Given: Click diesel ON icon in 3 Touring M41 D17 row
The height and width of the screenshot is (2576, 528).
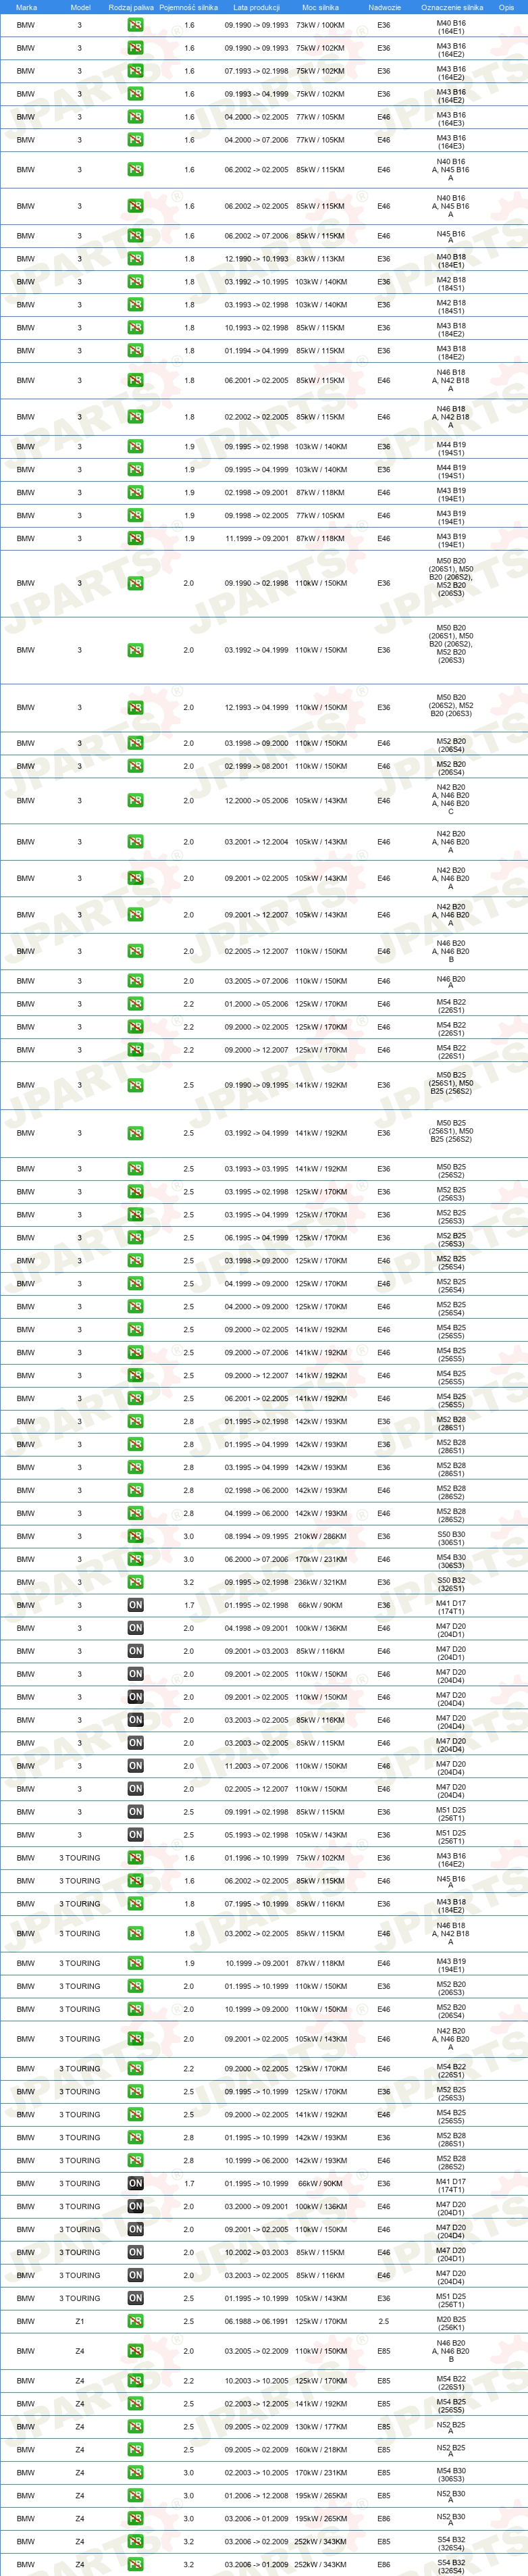Looking at the screenshot, I should pyautogui.click(x=135, y=2183).
